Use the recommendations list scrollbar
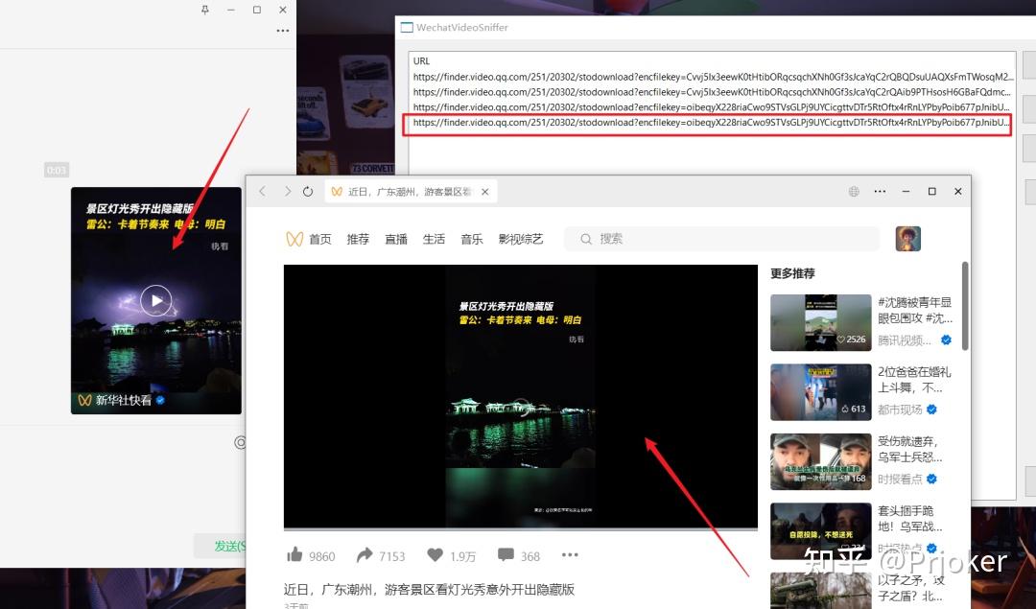This screenshot has width=1036, height=609. click(x=965, y=306)
